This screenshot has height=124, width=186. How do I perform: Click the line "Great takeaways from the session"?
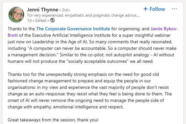click(53, 120)
